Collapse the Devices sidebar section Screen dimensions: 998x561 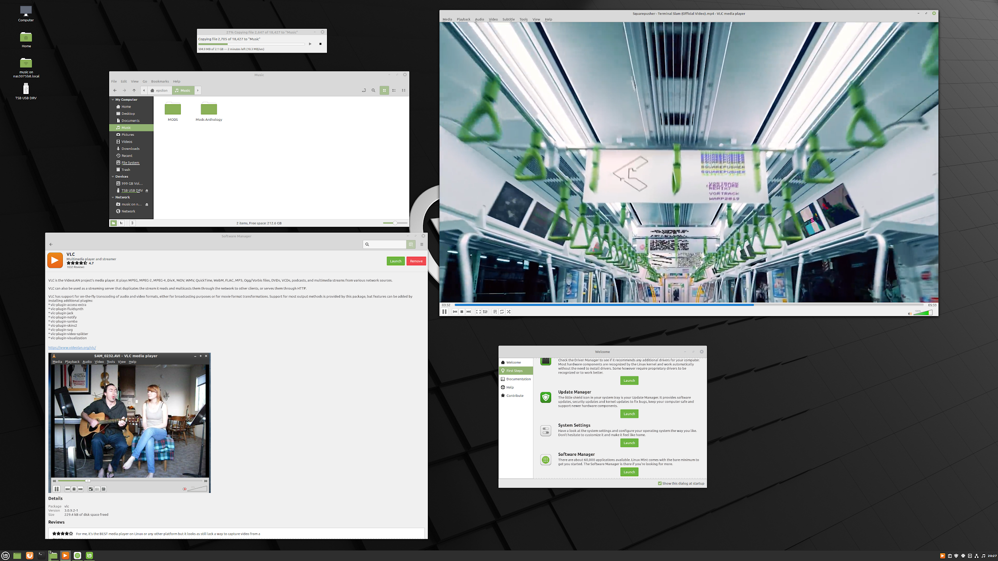coord(113,176)
